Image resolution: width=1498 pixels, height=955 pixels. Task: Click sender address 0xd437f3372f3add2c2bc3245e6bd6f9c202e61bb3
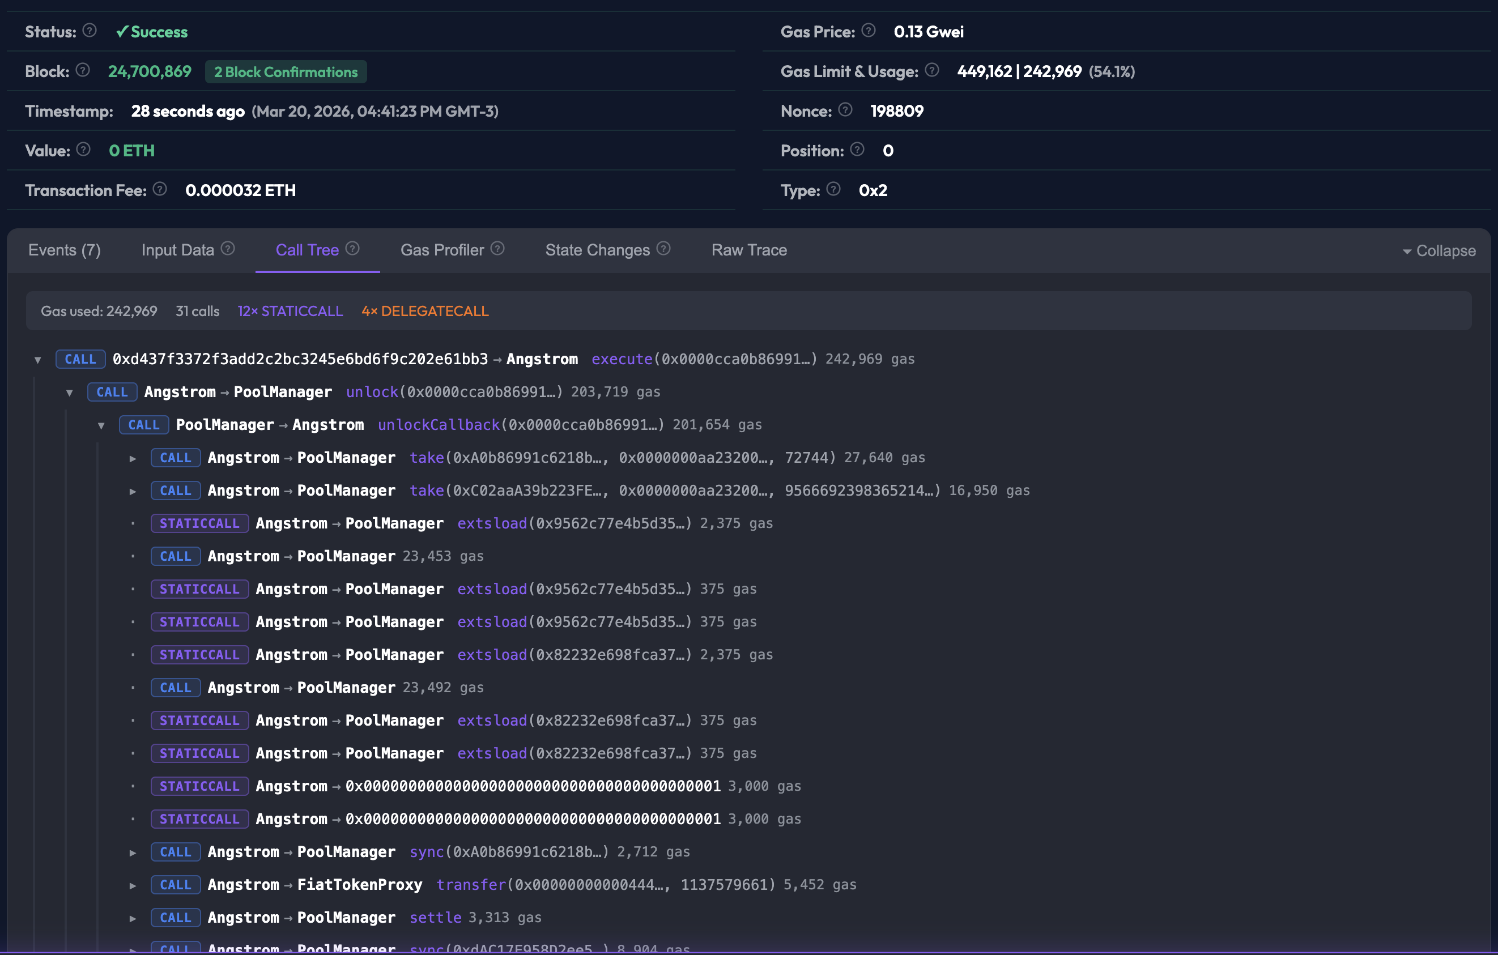300,359
